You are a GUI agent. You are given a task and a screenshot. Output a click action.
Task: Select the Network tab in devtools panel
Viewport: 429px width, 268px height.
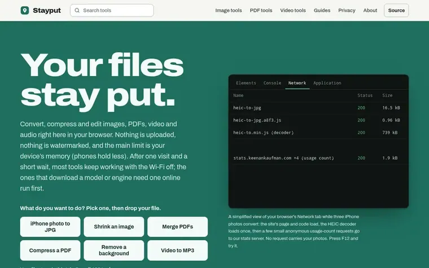pyautogui.click(x=297, y=83)
